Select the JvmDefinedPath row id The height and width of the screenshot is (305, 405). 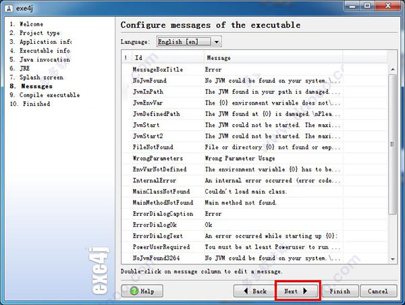[x=157, y=114]
